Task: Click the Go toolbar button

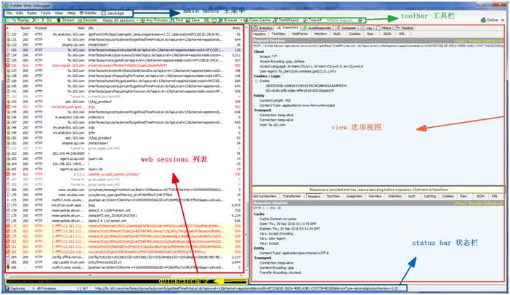Action: point(47,20)
